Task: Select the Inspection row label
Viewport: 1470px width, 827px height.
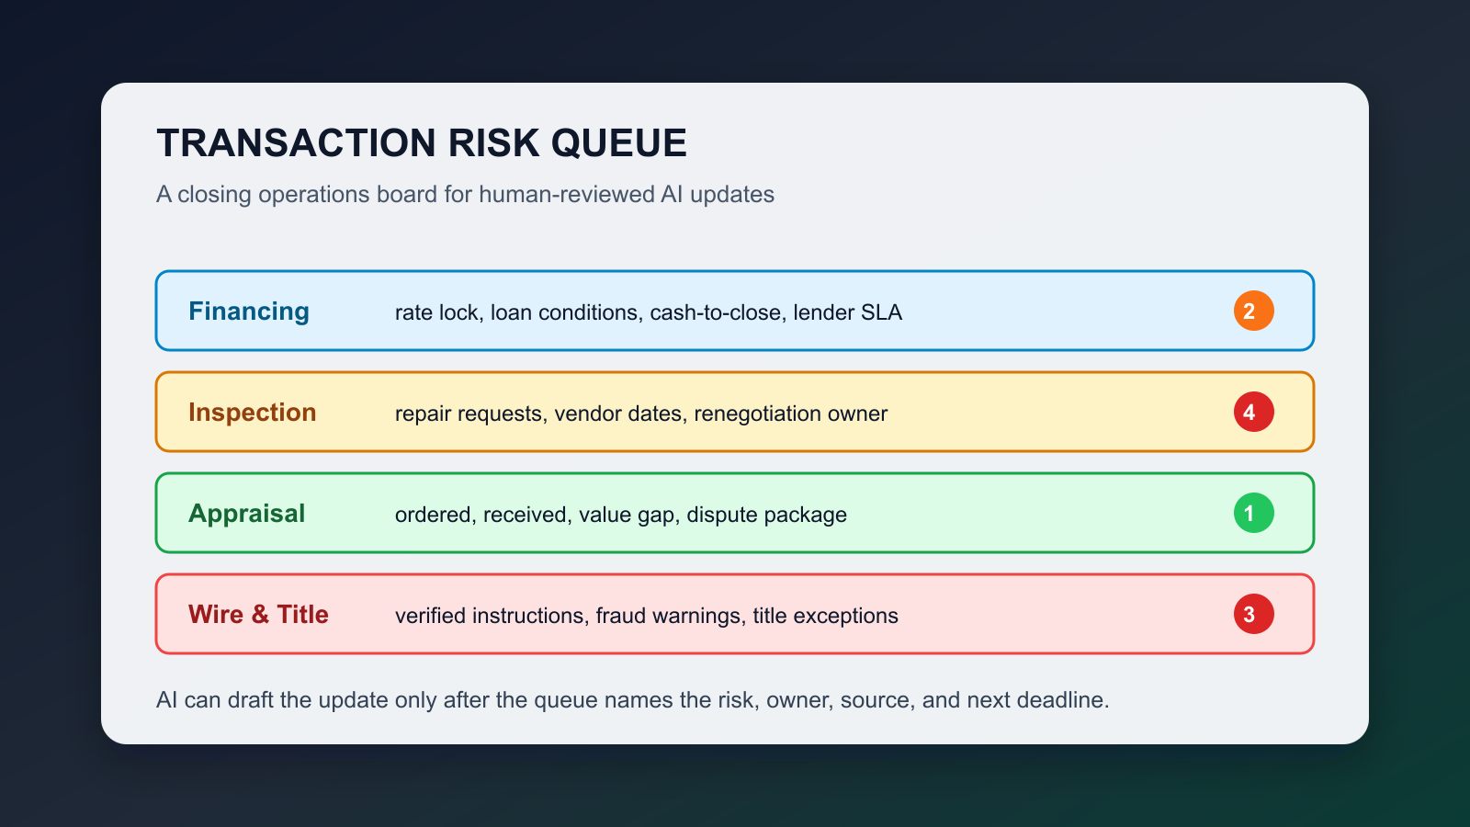Action: point(253,413)
